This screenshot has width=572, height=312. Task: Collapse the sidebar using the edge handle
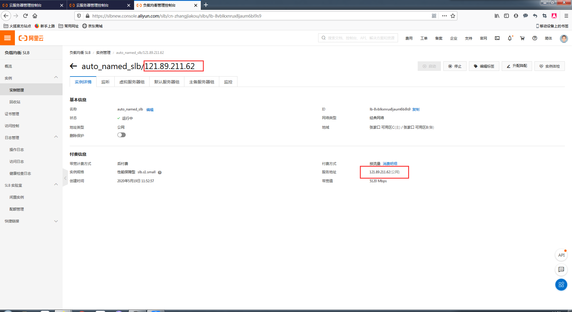tap(65, 178)
